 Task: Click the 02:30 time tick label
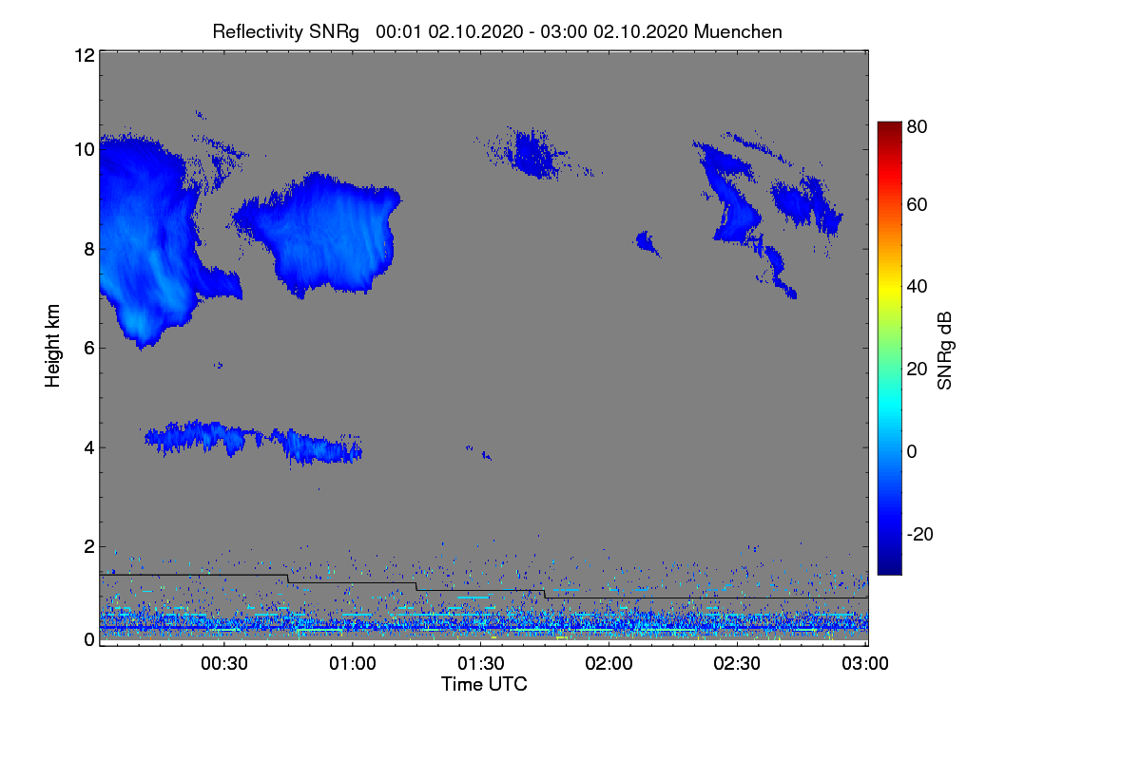tap(738, 662)
